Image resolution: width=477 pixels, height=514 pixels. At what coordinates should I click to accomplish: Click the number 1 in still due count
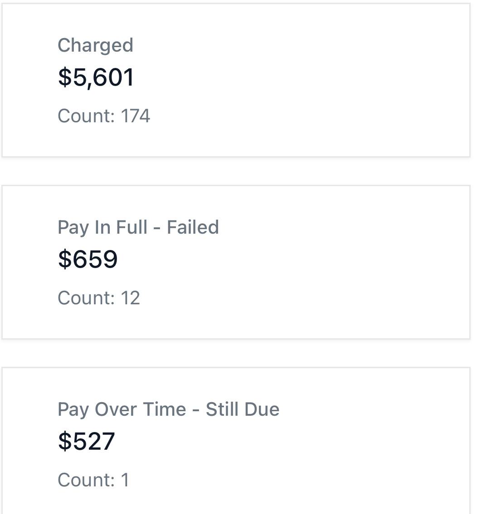coord(125,480)
